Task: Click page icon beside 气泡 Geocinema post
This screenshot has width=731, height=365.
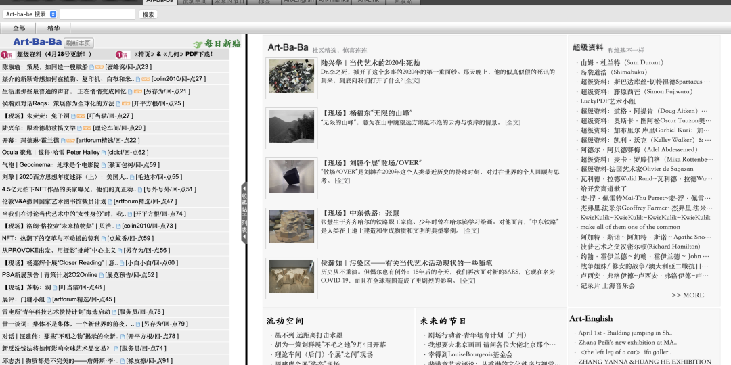Action: pos(104,165)
